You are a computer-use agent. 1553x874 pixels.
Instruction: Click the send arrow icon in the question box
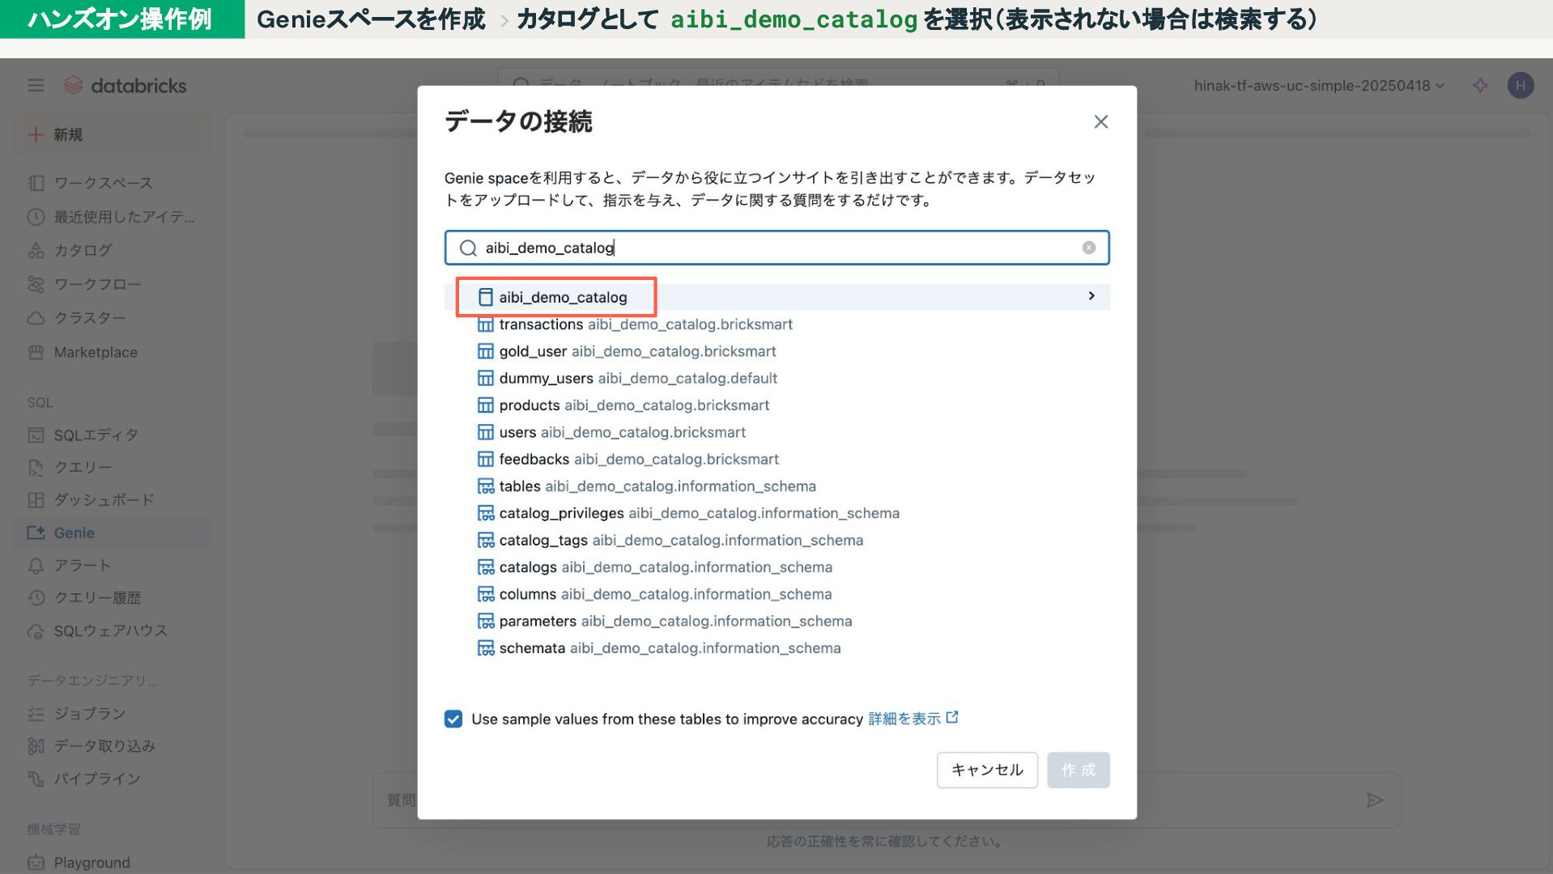[x=1374, y=800]
